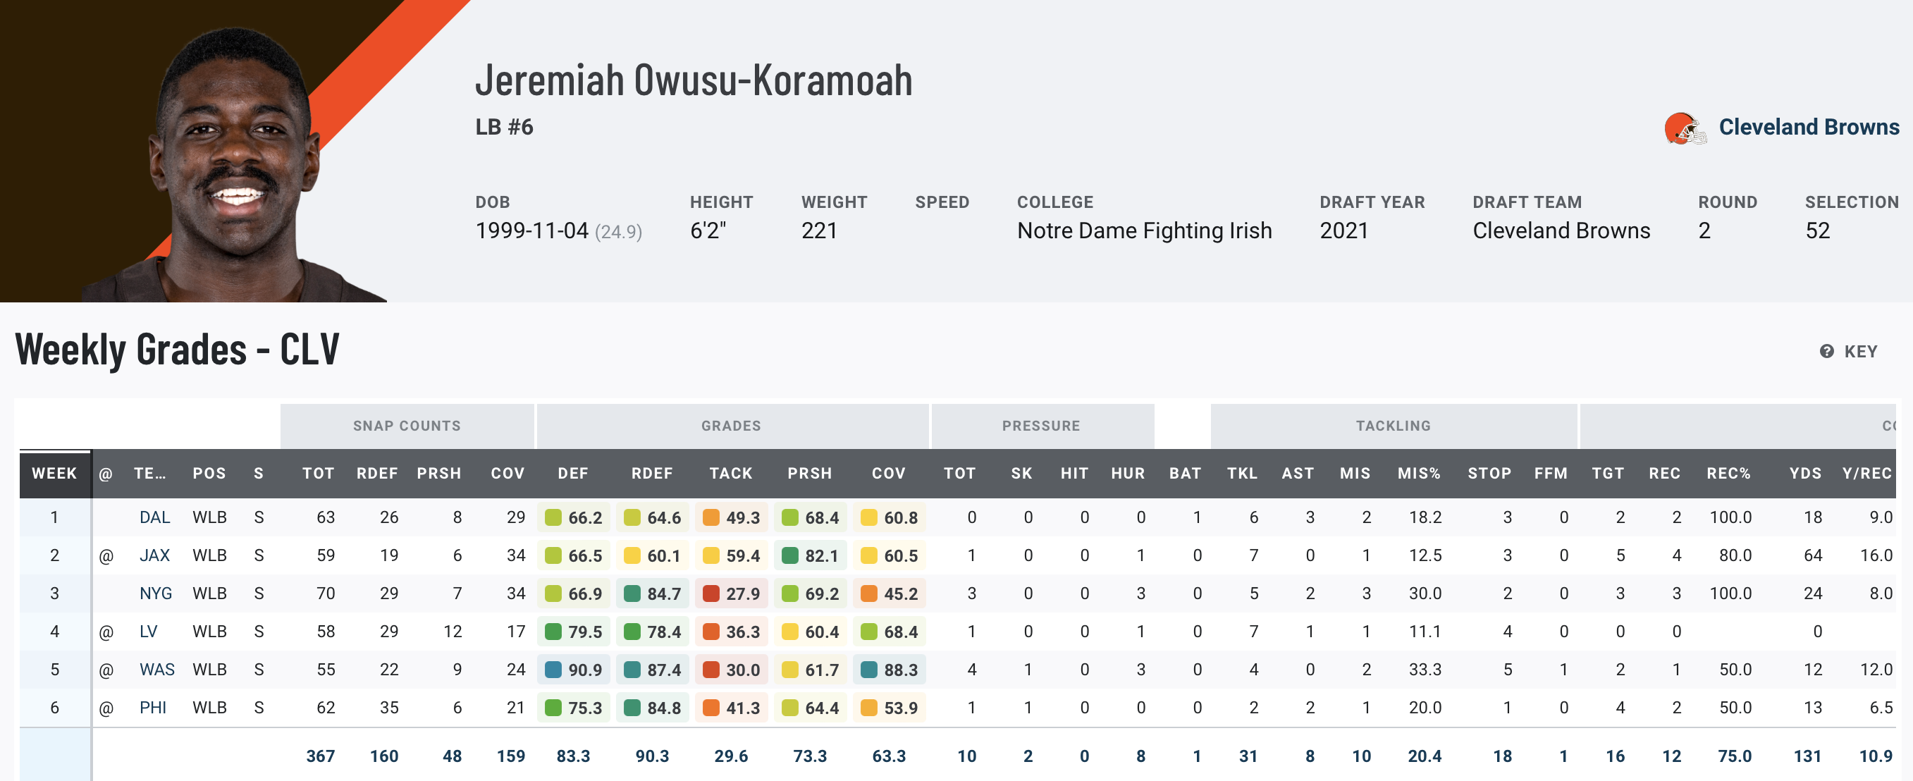
Task: Open the DAL opponent link in week 1
Action: pyautogui.click(x=154, y=517)
